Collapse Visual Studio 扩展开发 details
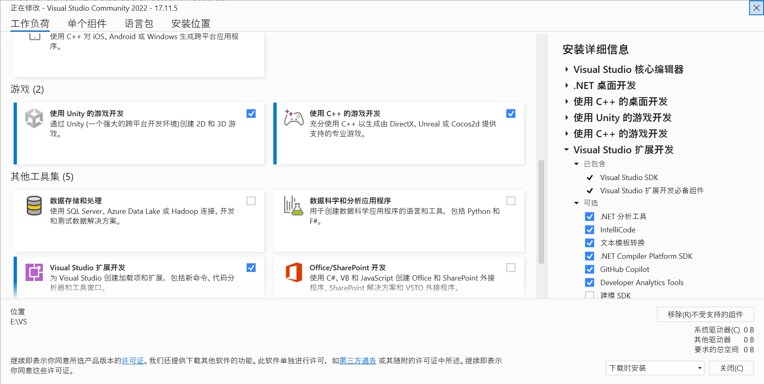 [x=567, y=150]
